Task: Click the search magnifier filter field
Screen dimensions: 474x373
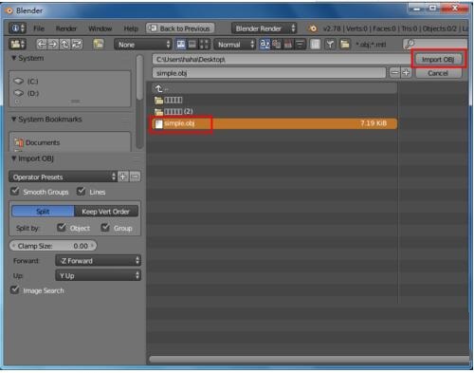Action: point(435,45)
